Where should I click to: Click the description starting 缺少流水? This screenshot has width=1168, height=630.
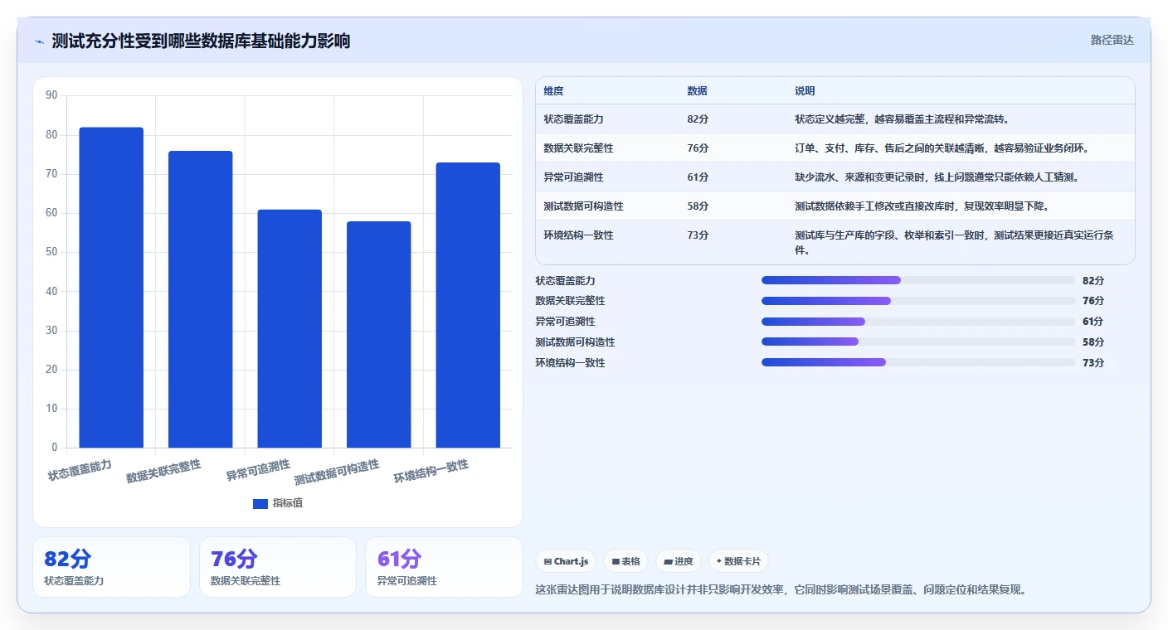[937, 177]
